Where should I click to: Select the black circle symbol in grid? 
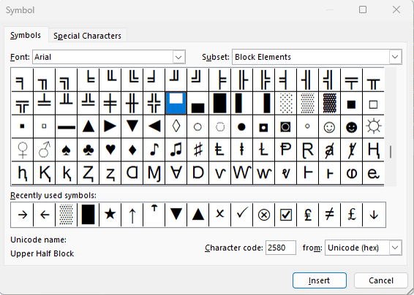[x=241, y=126]
